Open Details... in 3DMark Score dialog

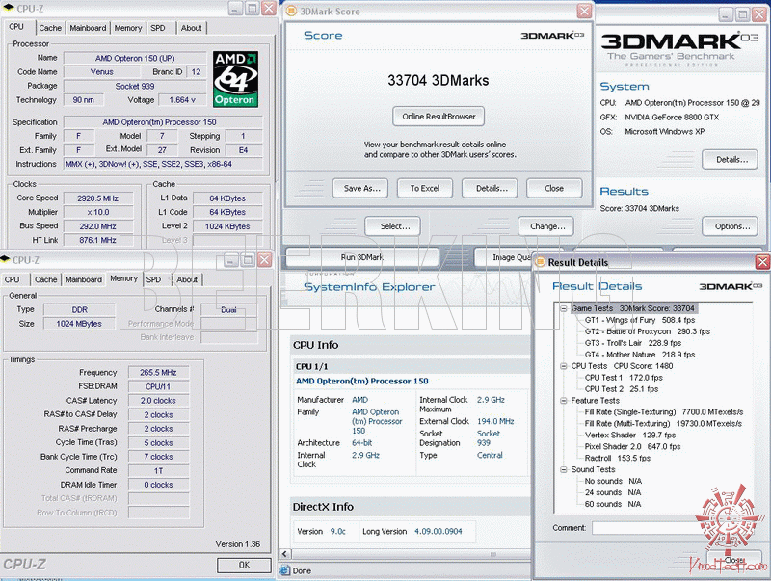click(492, 188)
